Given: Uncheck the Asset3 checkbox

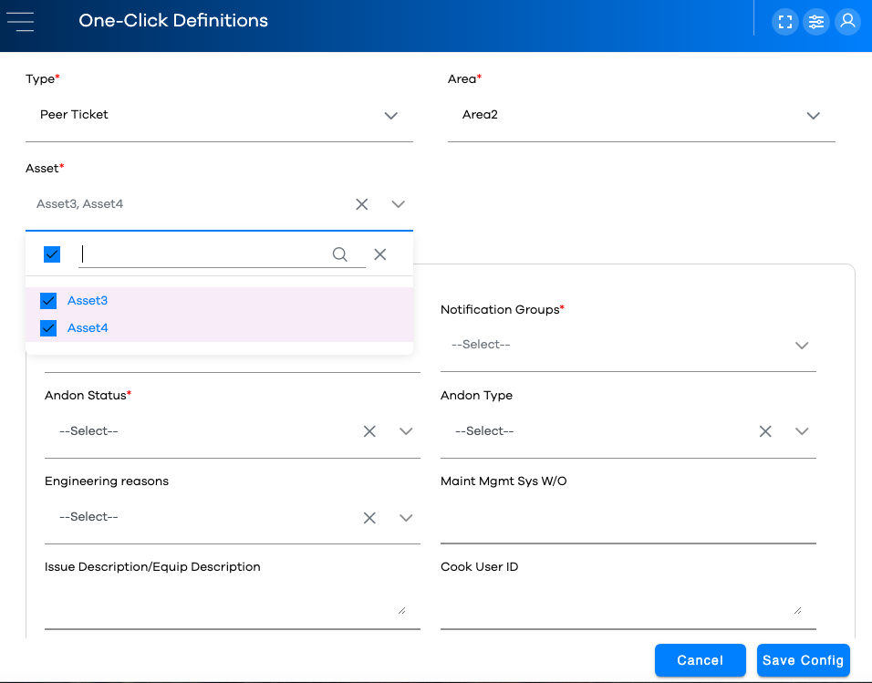Looking at the screenshot, I should 48,301.
